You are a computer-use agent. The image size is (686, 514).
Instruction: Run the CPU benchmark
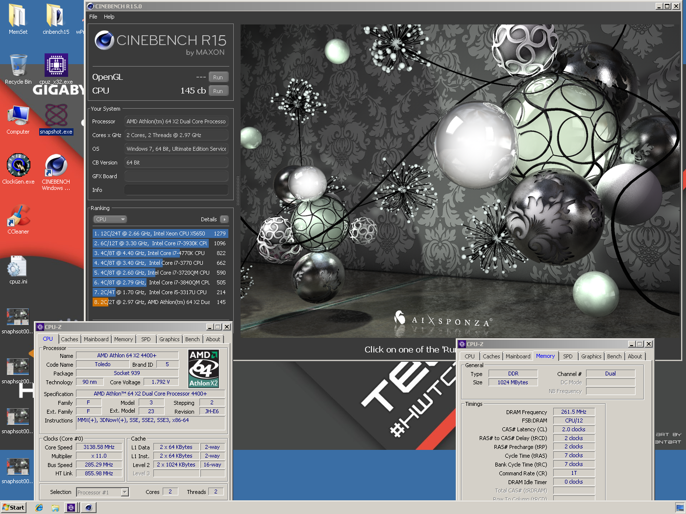point(218,91)
